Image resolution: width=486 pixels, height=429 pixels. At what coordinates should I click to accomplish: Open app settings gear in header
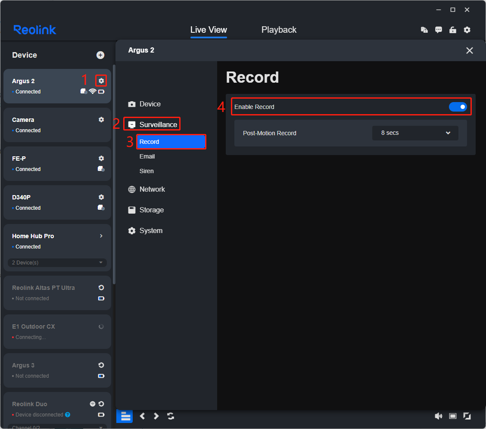tap(467, 30)
